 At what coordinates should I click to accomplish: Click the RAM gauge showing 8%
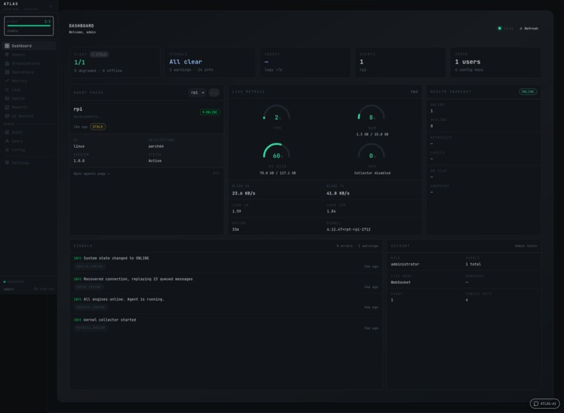coord(371,114)
